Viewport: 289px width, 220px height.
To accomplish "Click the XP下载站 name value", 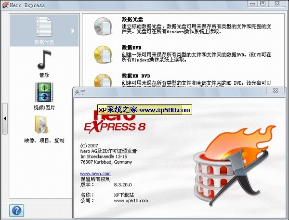I will point(124,195).
